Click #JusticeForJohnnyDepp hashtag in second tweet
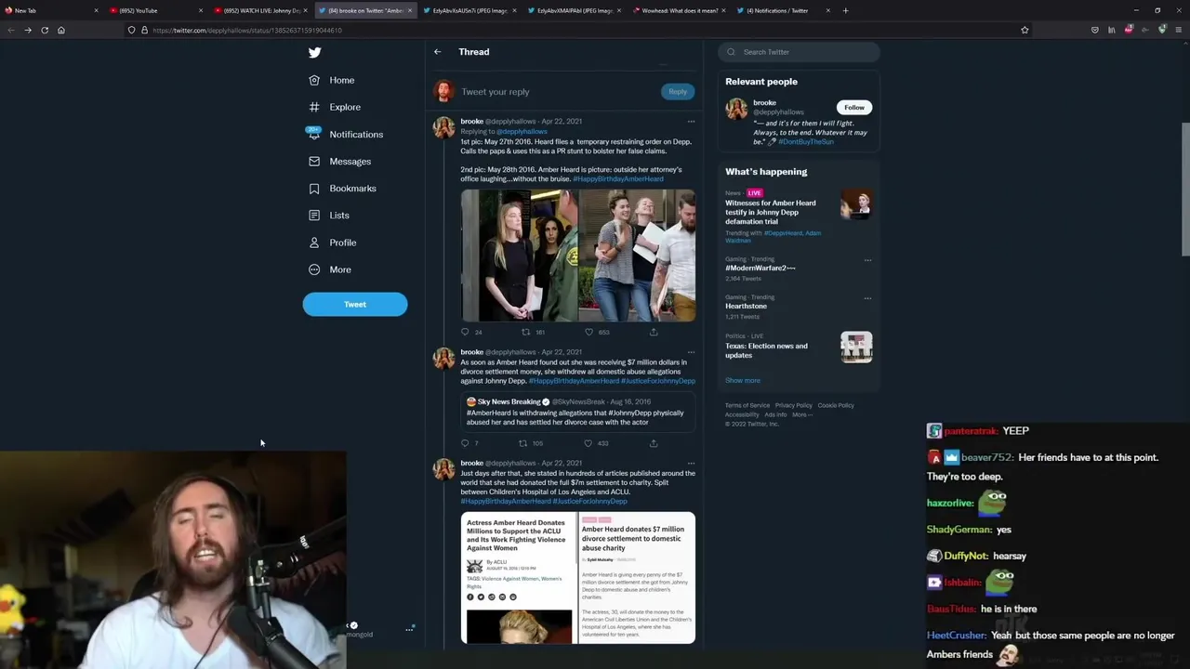Viewport: 1190px width, 669px height. click(658, 381)
